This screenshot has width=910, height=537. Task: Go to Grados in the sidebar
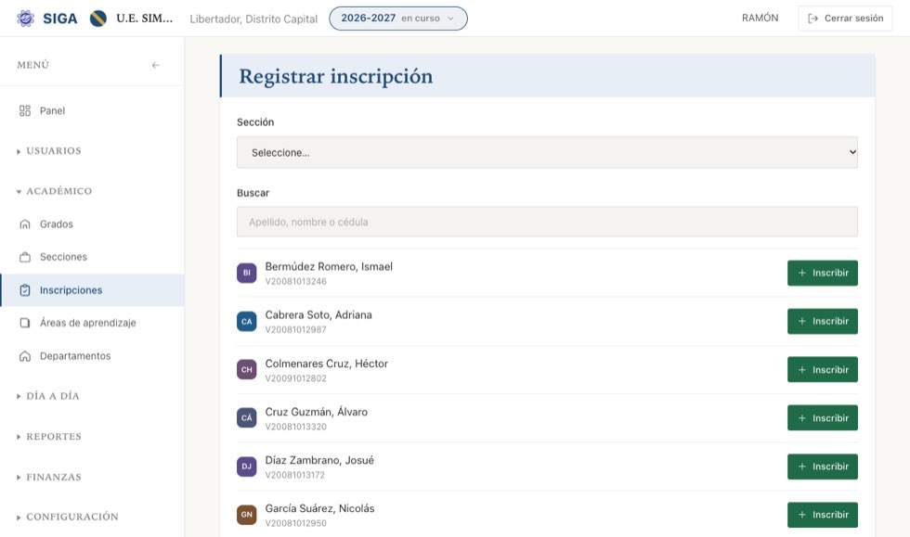click(92, 224)
